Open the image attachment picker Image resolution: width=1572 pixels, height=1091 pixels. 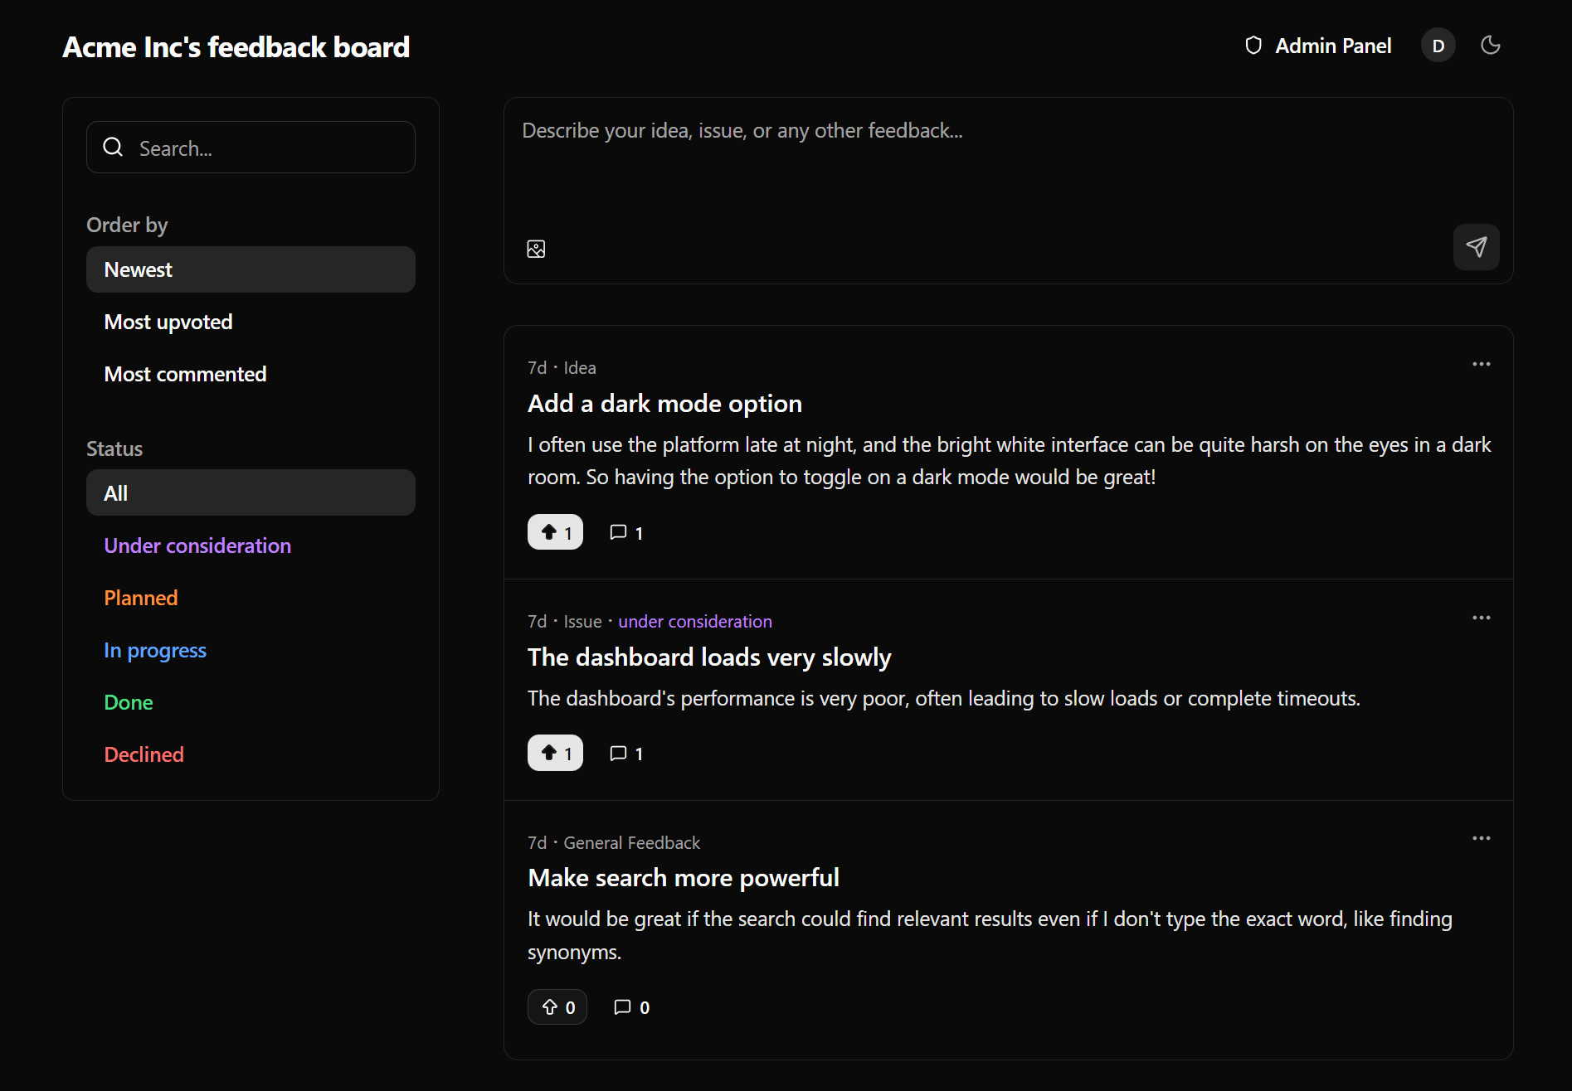tap(536, 248)
